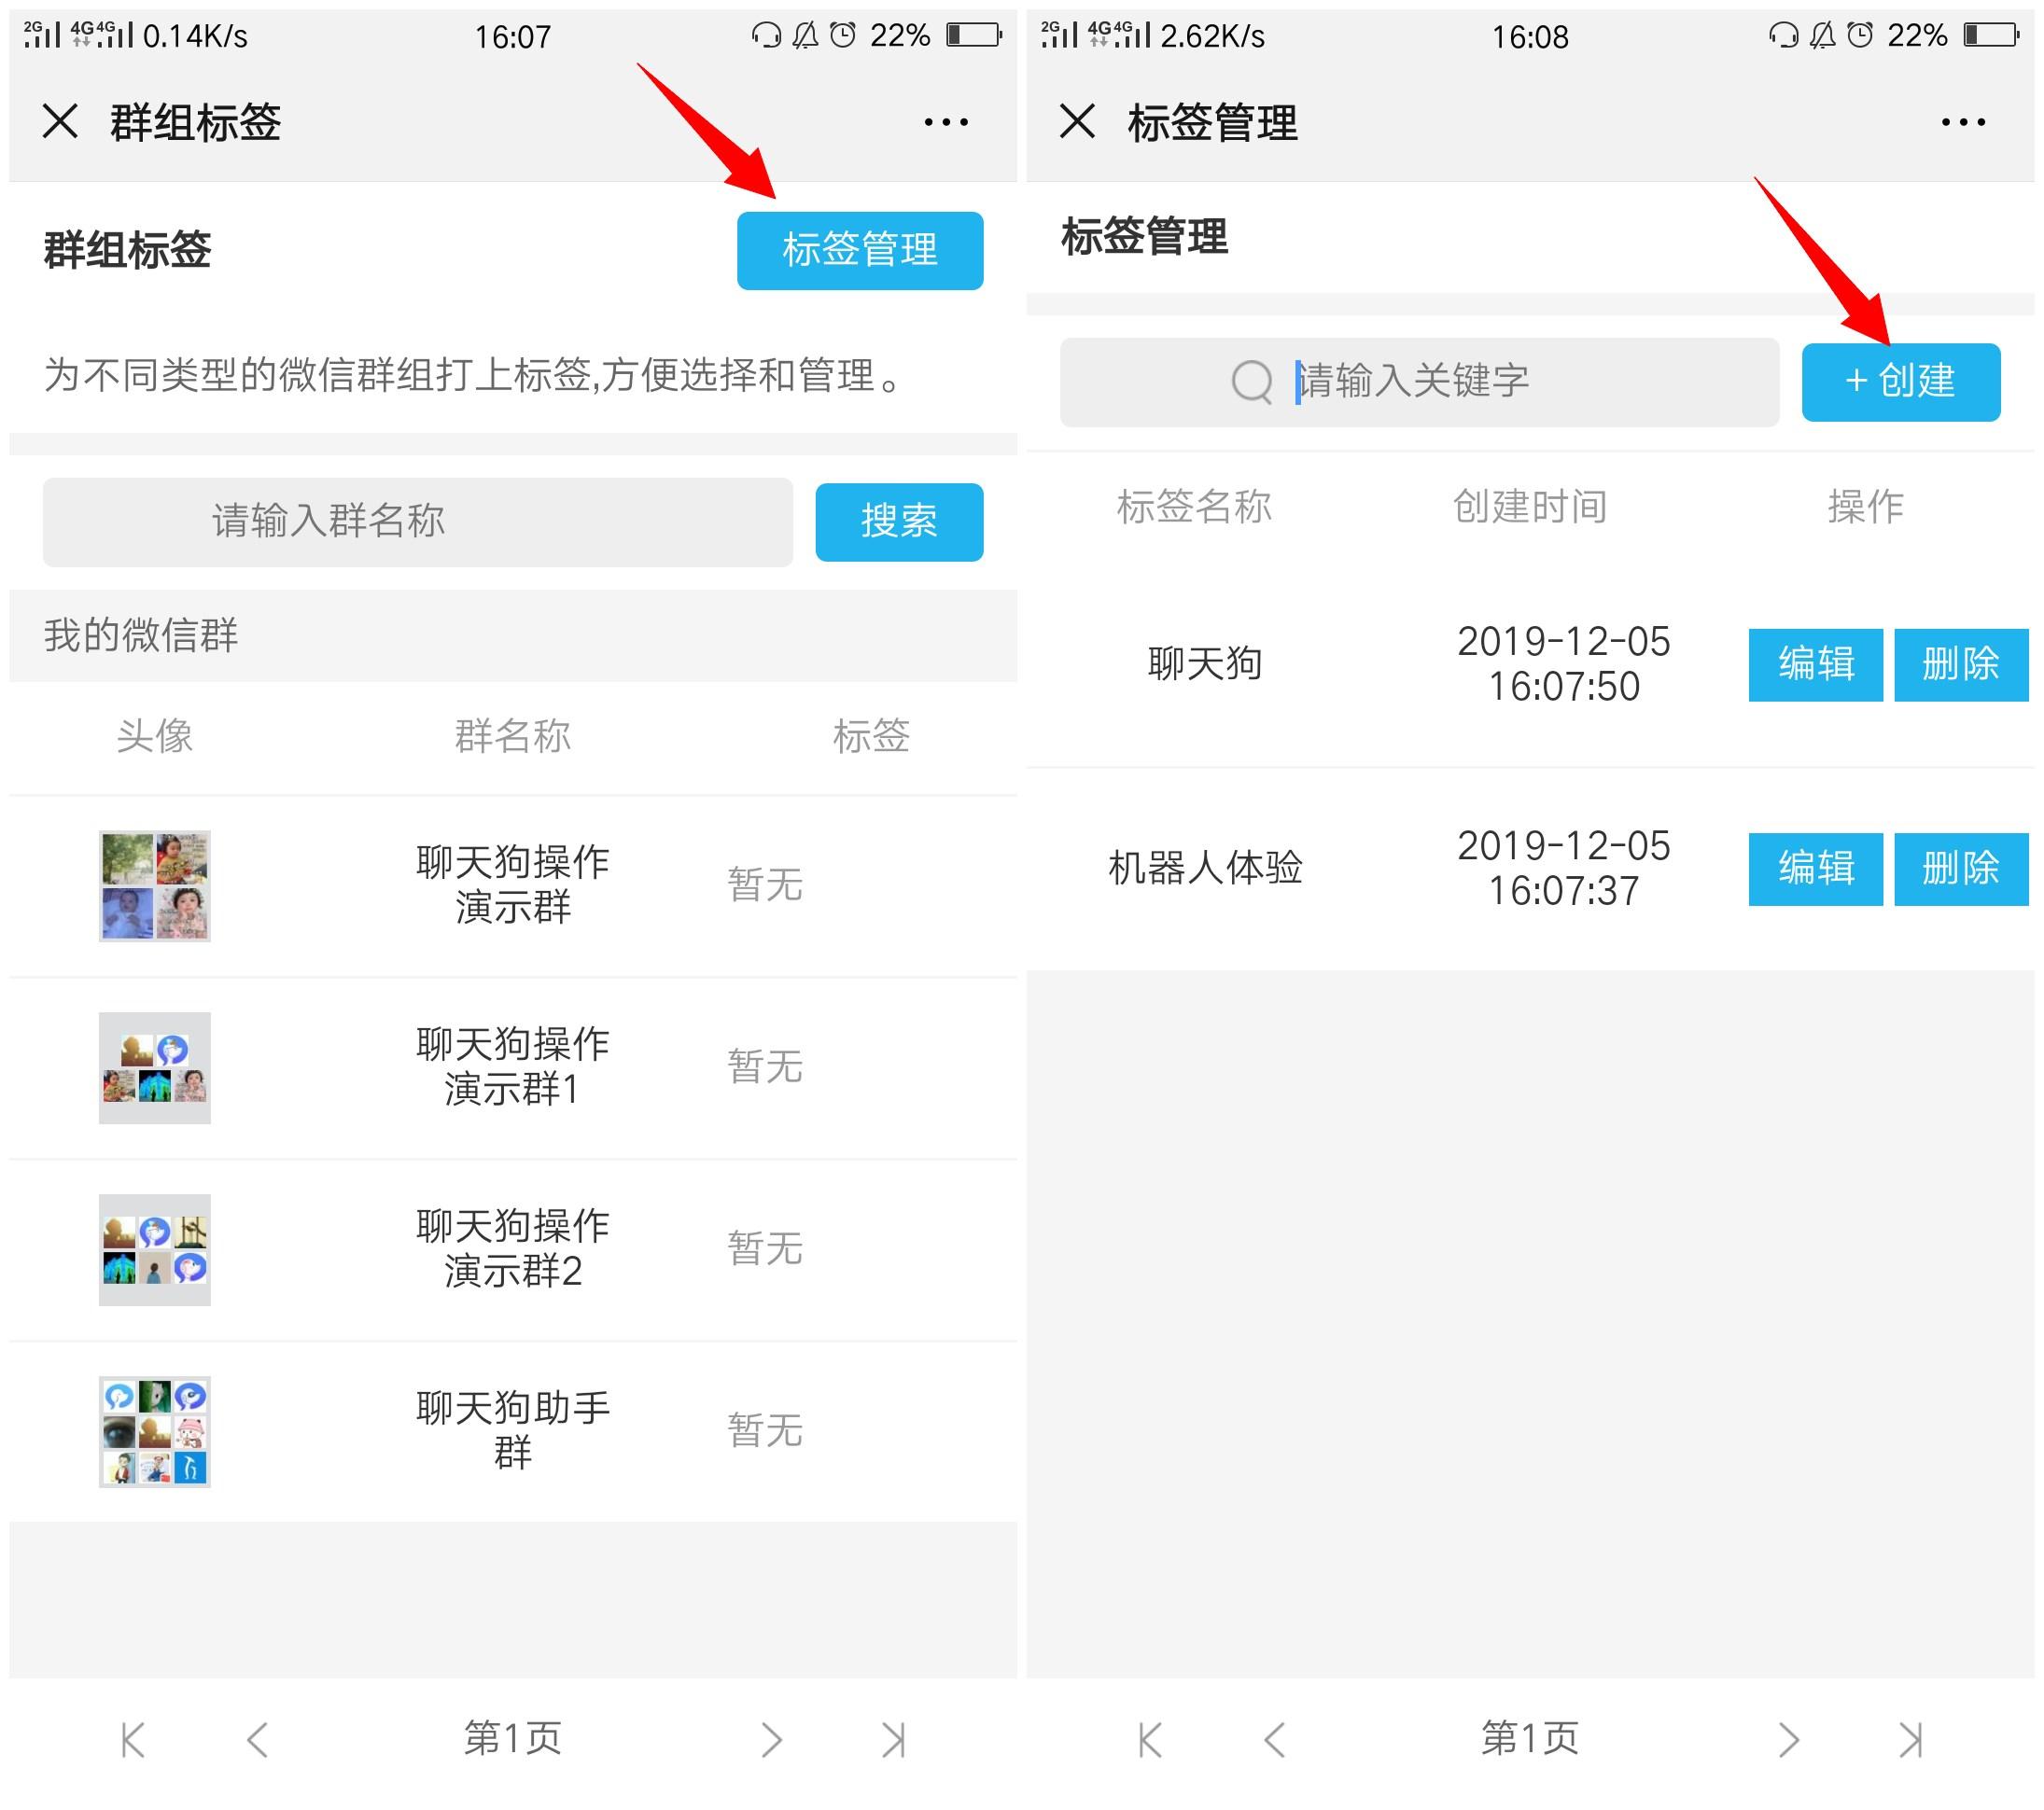The image size is (2044, 1810).
Task: Jump to last page in group list
Action: pos(893,1740)
